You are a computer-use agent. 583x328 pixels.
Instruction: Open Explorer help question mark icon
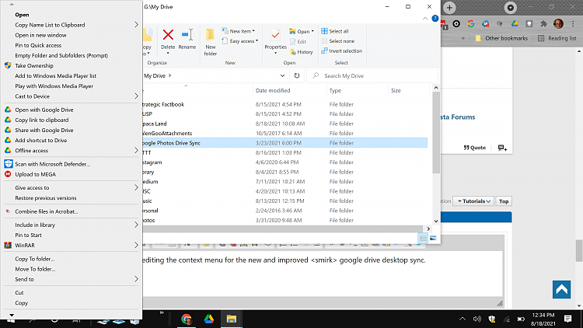coord(435,18)
